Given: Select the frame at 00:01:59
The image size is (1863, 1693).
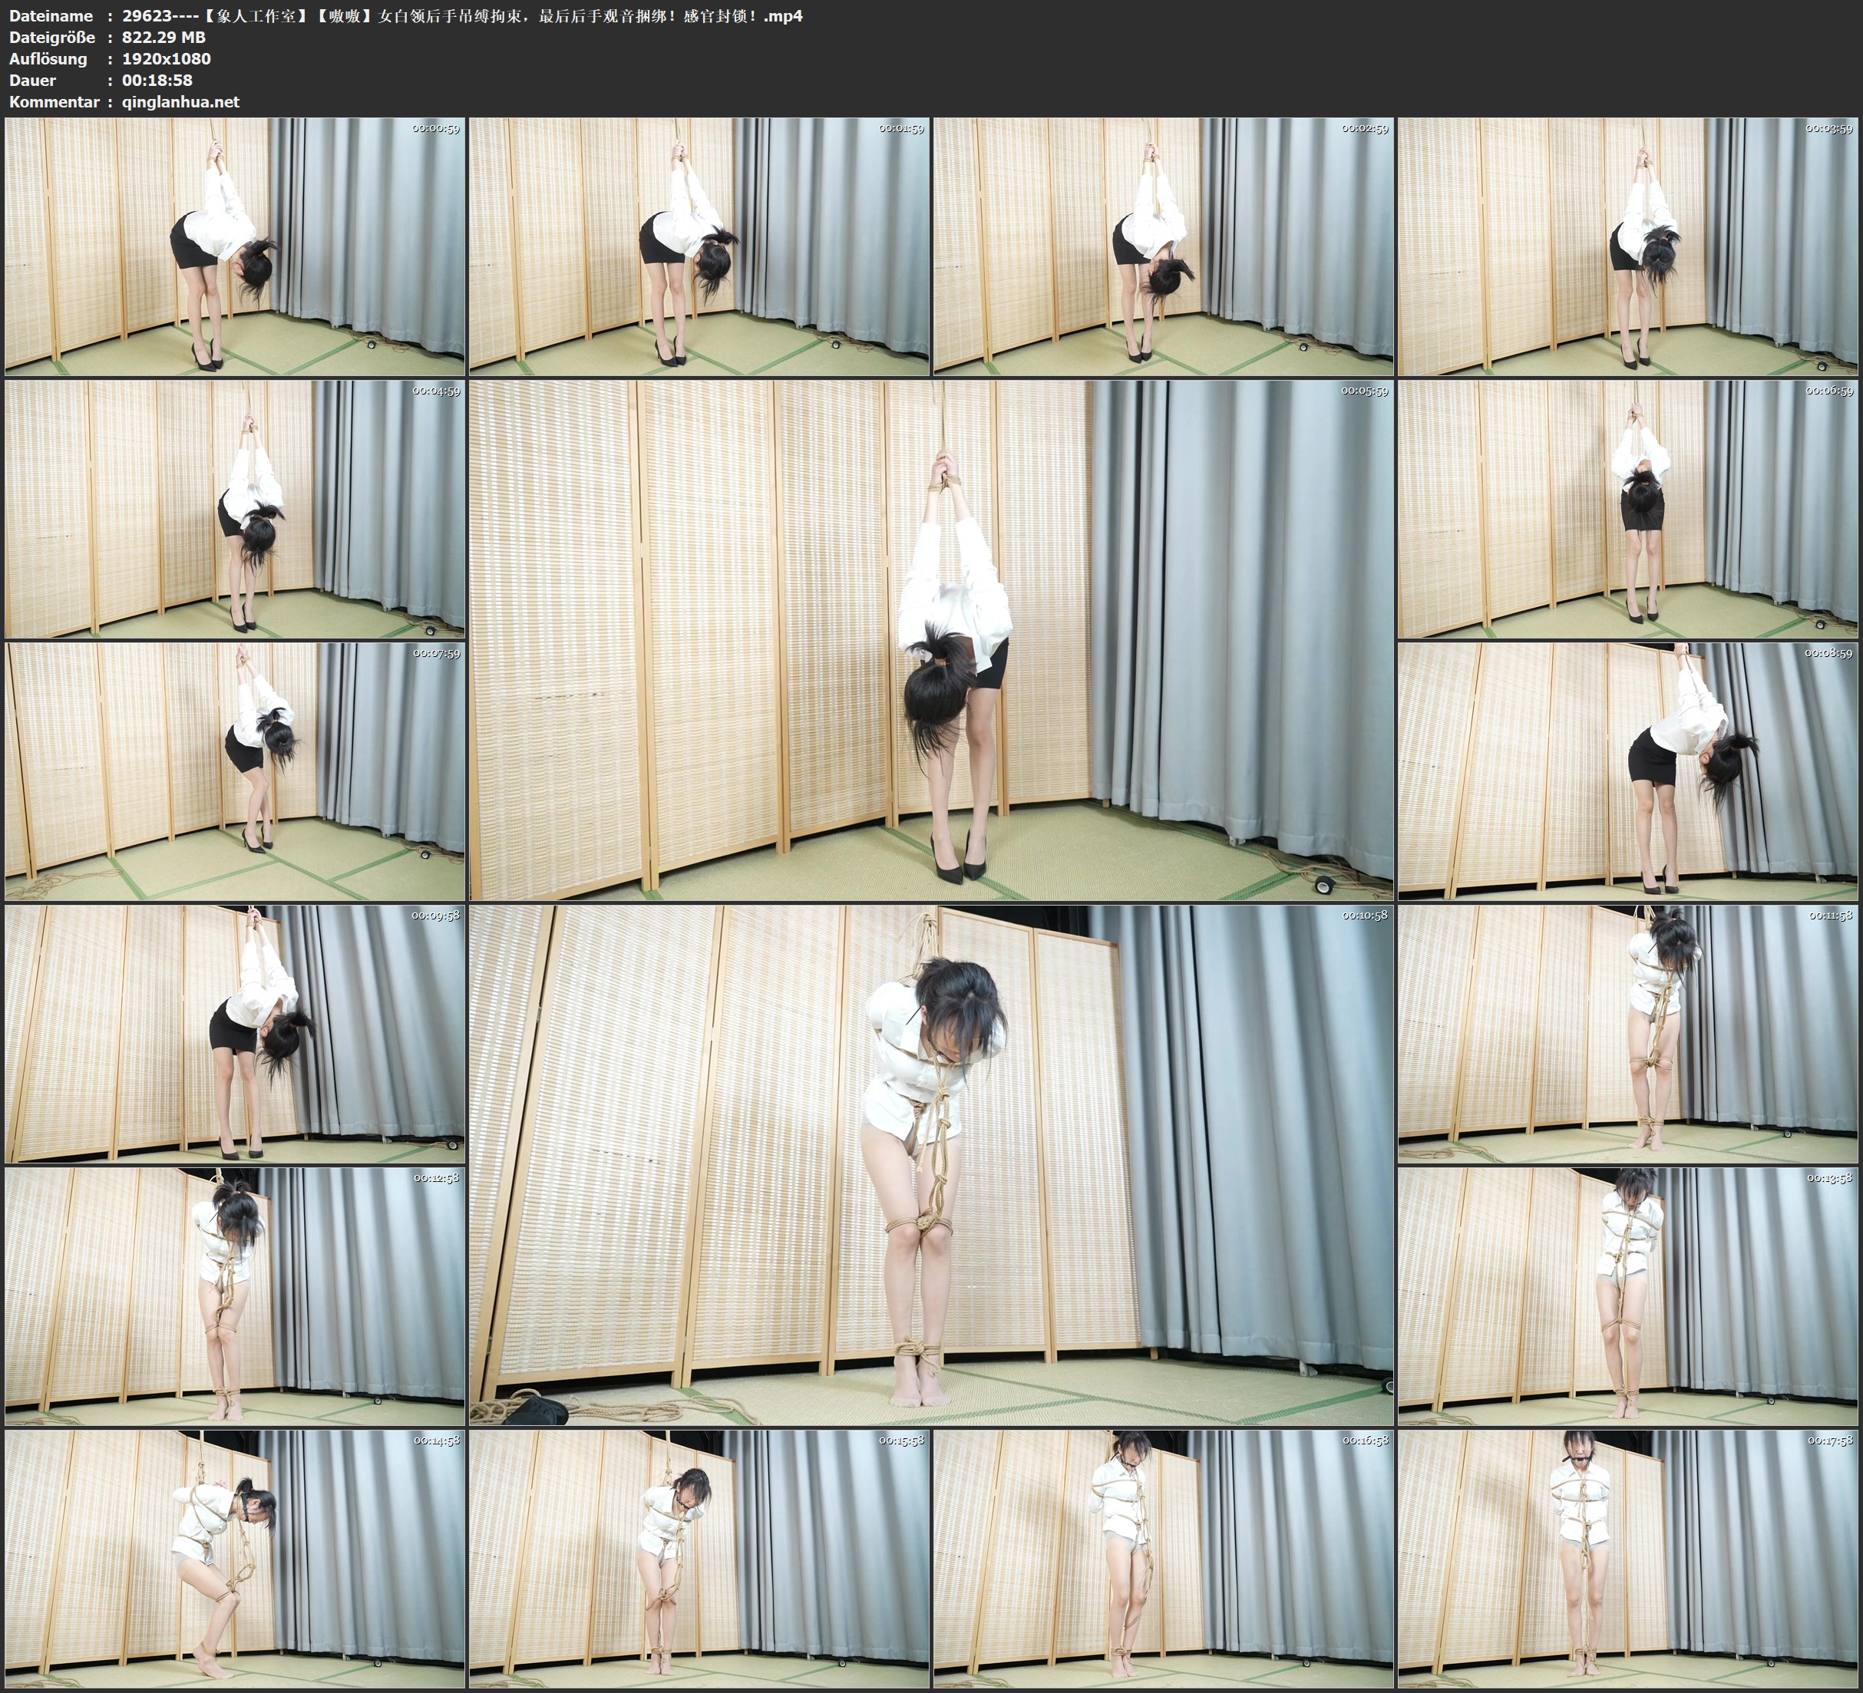Looking at the screenshot, I should click(x=699, y=246).
